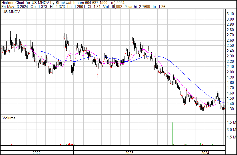Image resolution: width=237 pixels, height=155 pixels.
Task: Click the 2.70 price axis label
Action: click(230, 35)
